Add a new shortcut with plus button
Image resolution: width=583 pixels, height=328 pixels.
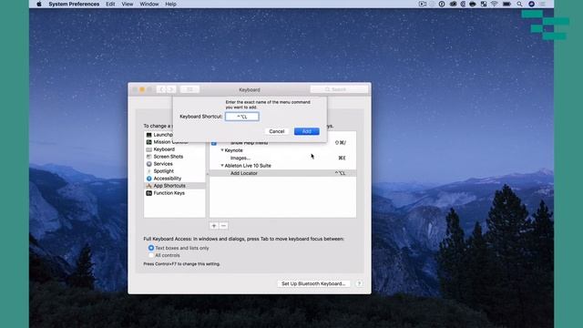coord(214,226)
